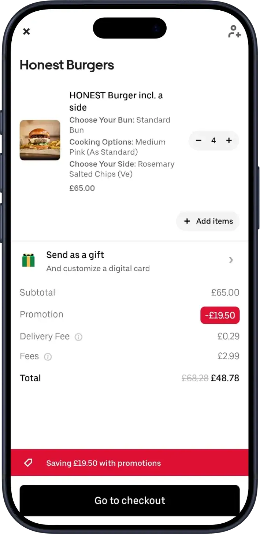Image resolution: width=260 pixels, height=534 pixels.
Task: Increase burger quantity with plus button
Action: pos(229,140)
